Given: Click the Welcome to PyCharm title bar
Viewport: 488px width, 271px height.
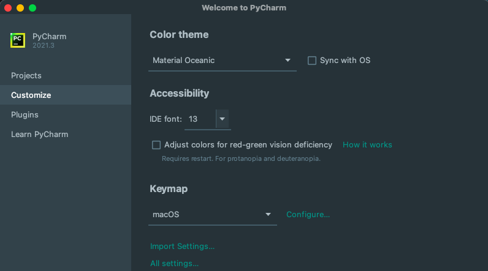Looking at the screenshot, I should (x=244, y=8).
